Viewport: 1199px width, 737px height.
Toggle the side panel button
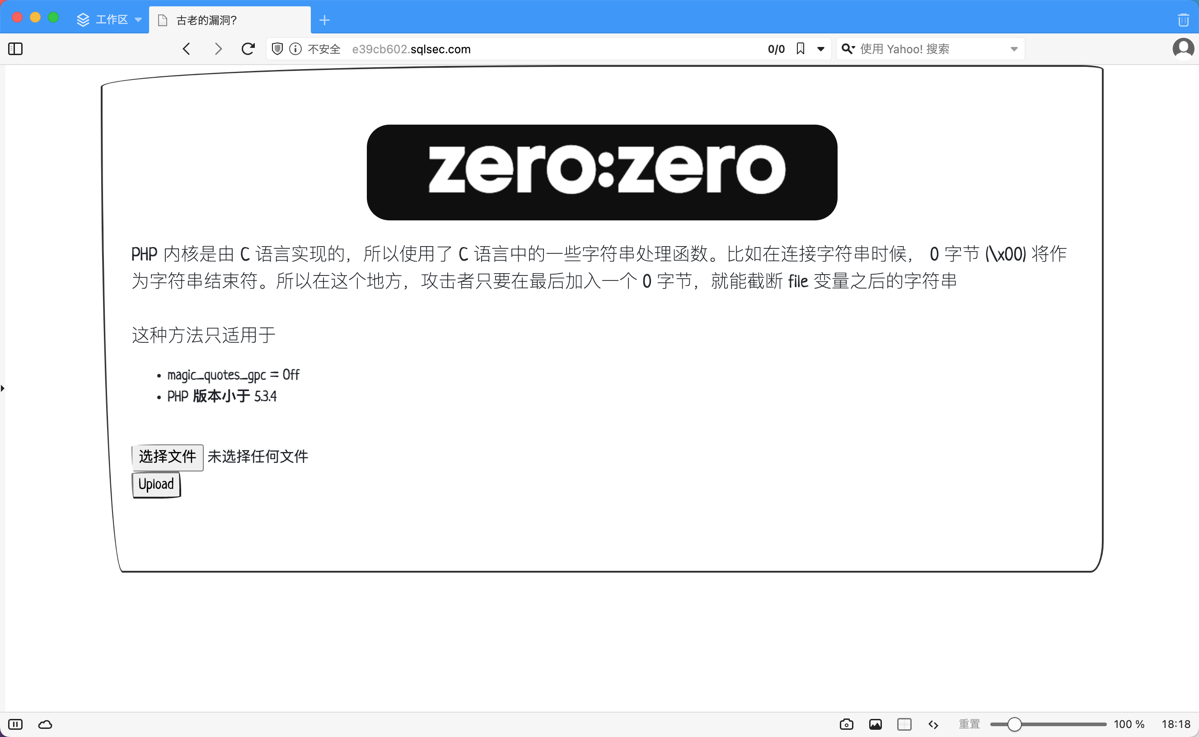coord(16,49)
